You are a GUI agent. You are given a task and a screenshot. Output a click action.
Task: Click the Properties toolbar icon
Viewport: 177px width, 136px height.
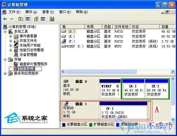tap(36, 19)
